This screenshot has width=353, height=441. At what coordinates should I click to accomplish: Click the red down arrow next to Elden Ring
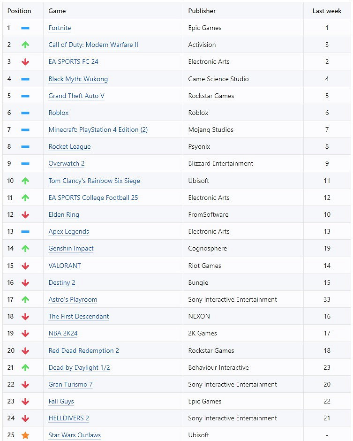click(25, 215)
